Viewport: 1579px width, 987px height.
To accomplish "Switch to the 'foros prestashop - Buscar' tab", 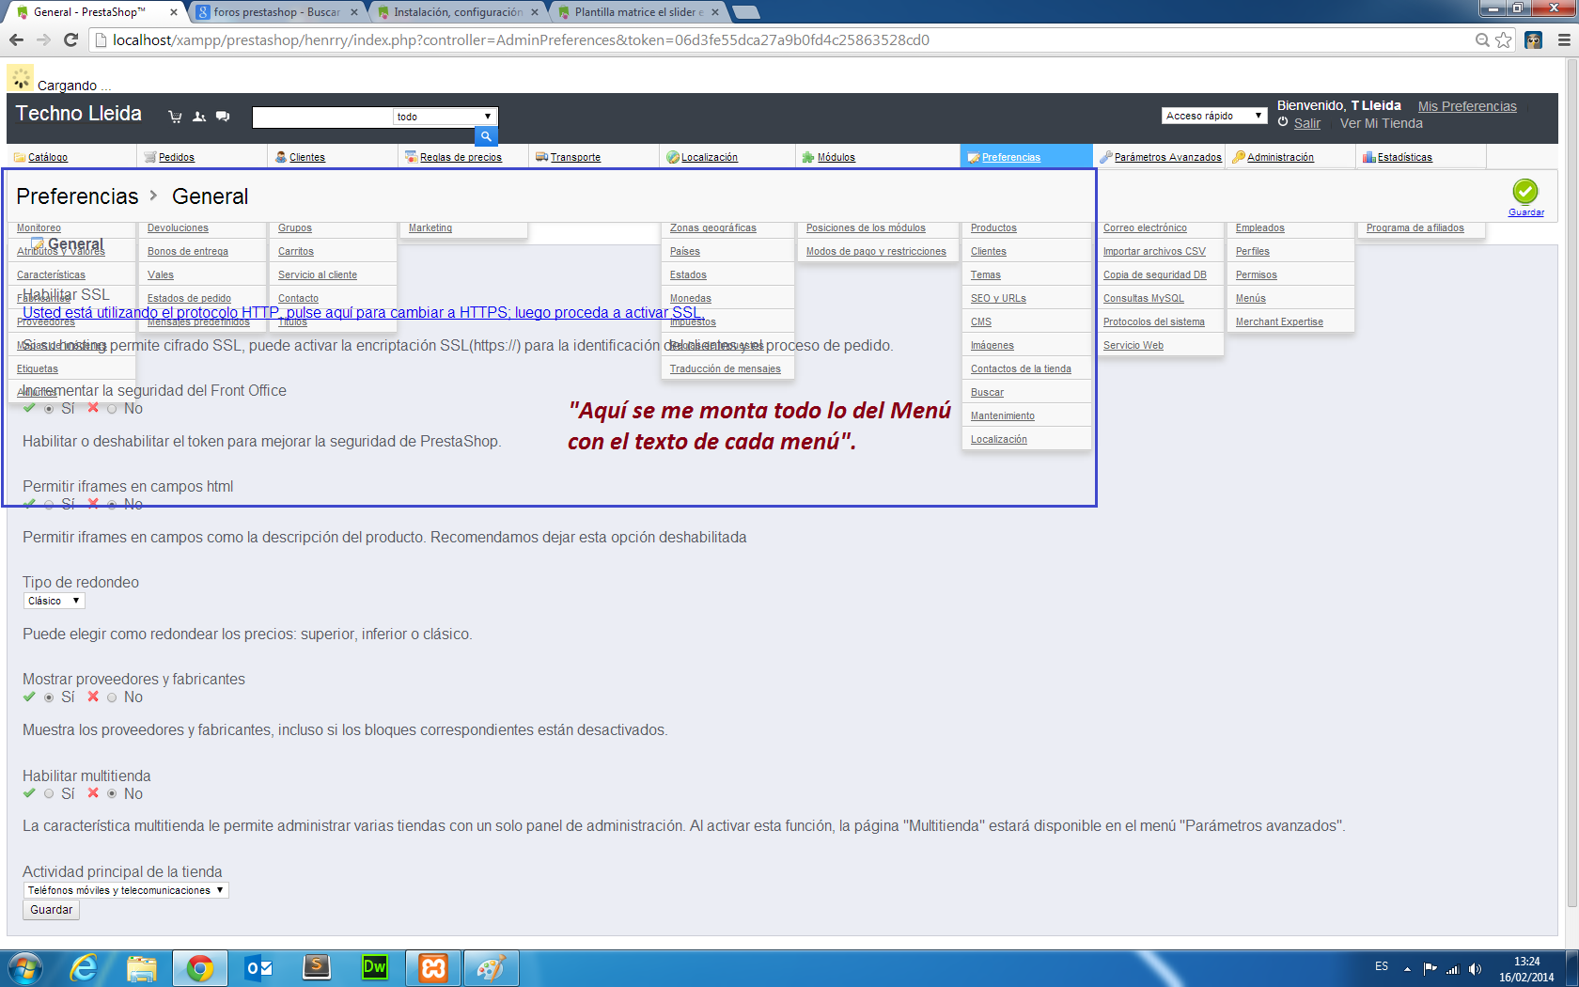I will [x=277, y=12].
